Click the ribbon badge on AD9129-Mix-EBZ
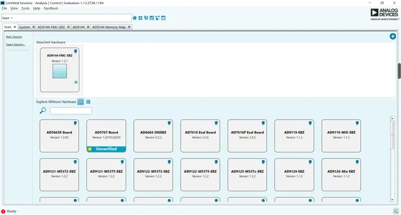 pyautogui.click(x=357, y=162)
